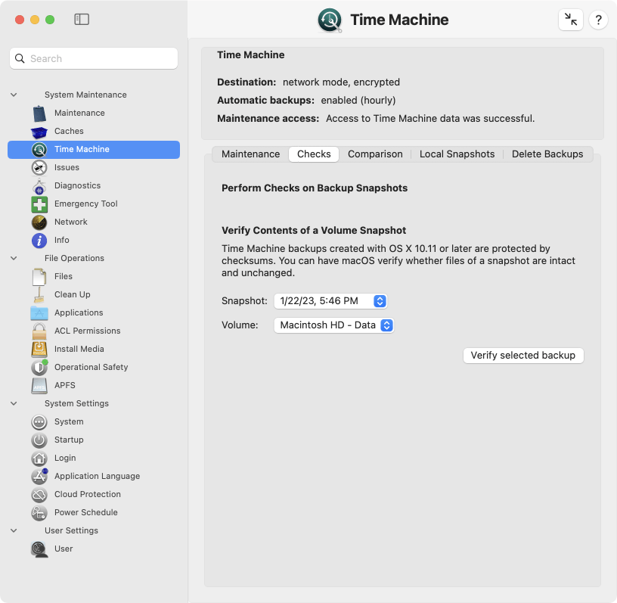
Task: Click the large Time Machine title icon
Action: coord(330,20)
